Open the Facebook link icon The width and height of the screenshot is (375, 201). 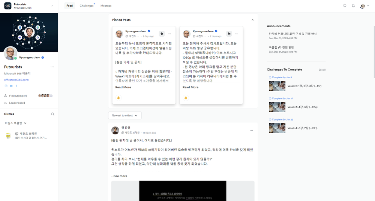[x=16, y=86]
